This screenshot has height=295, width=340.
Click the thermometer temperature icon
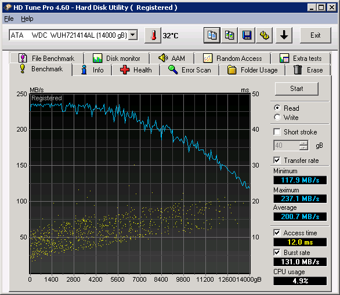(x=153, y=35)
